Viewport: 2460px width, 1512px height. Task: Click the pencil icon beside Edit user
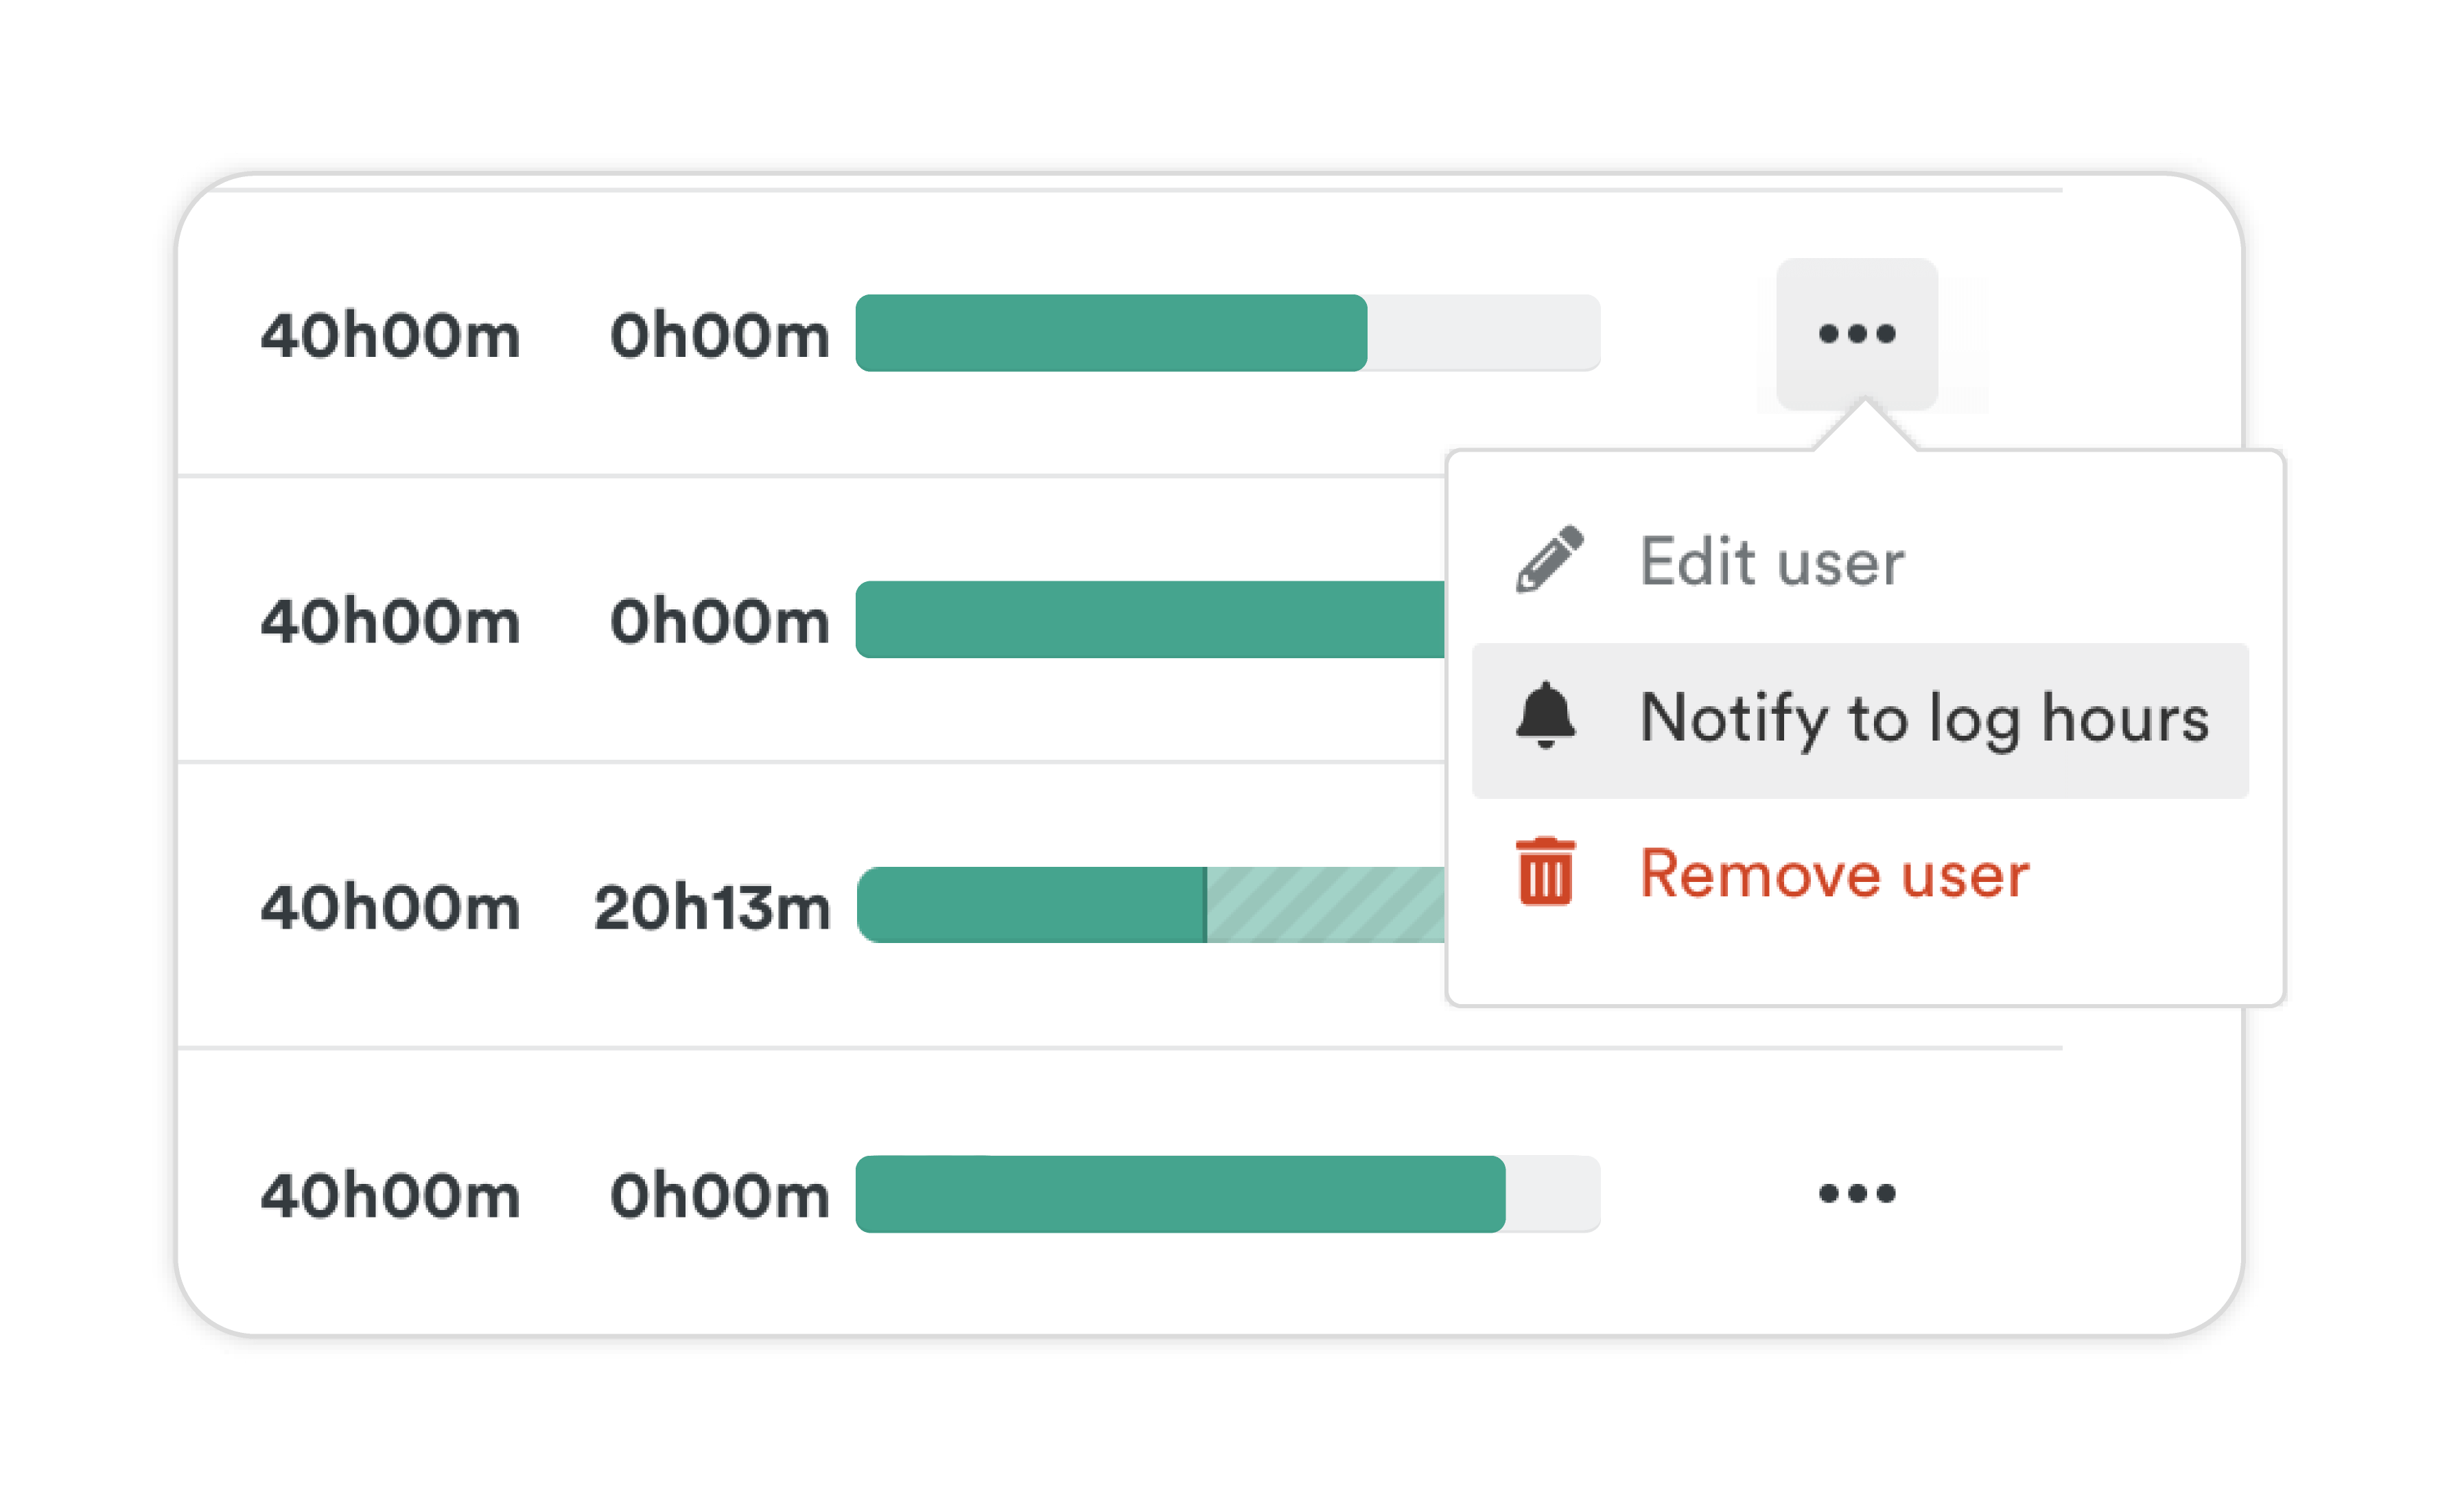(x=1548, y=560)
